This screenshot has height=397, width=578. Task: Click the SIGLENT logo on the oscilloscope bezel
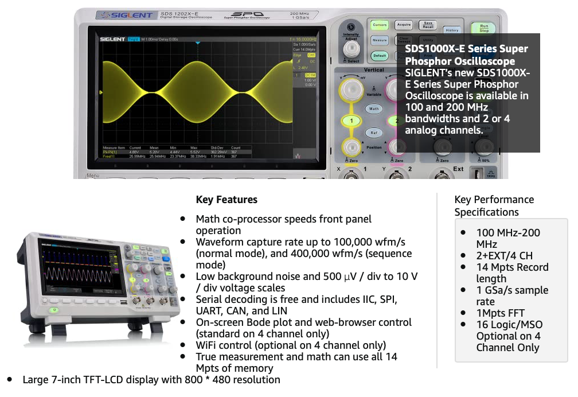click(126, 15)
